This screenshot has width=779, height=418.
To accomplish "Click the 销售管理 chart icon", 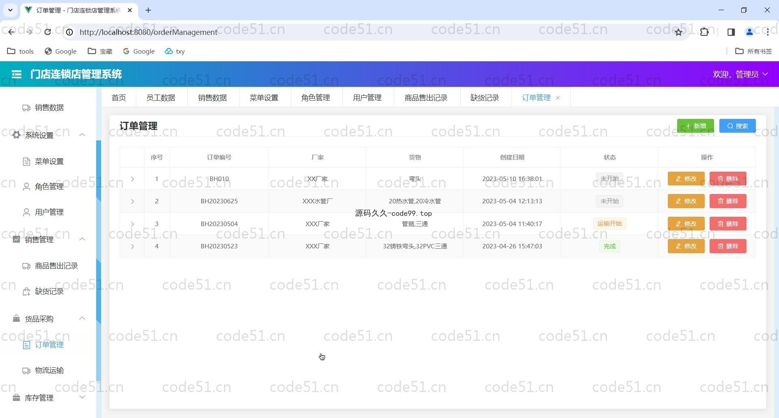I will 16,239.
